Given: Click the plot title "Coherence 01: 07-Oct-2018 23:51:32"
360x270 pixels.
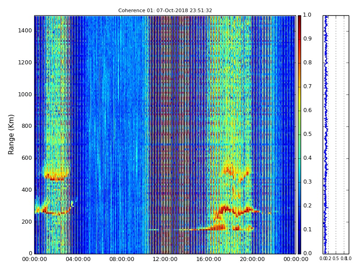Looking at the screenshot, I should 165,10.
